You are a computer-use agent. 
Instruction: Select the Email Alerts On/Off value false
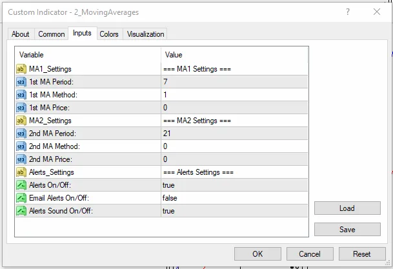[x=234, y=198]
